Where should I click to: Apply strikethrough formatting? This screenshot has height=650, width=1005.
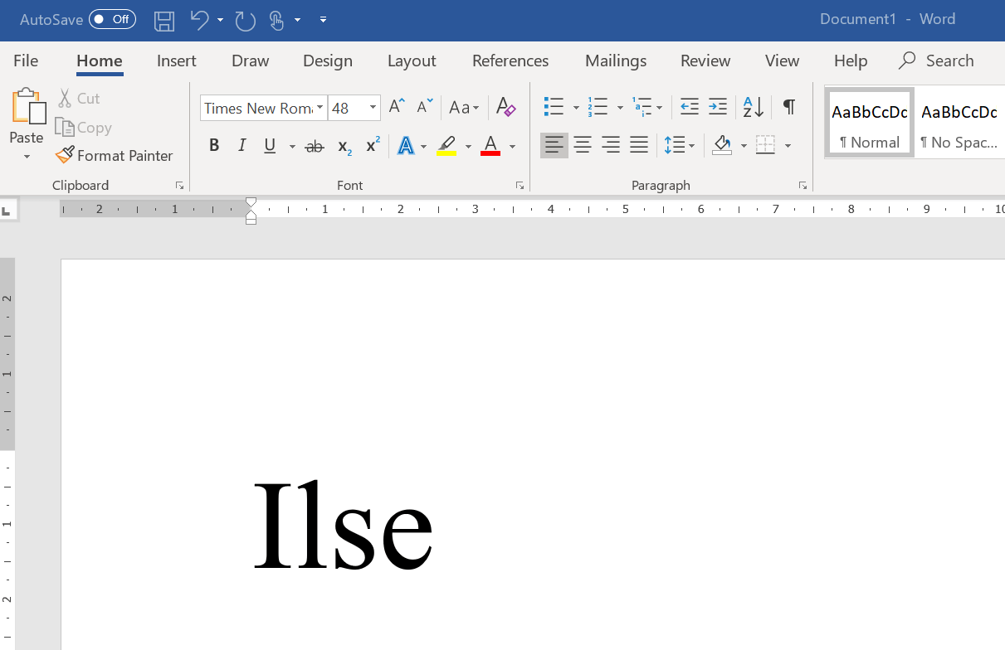pos(315,145)
